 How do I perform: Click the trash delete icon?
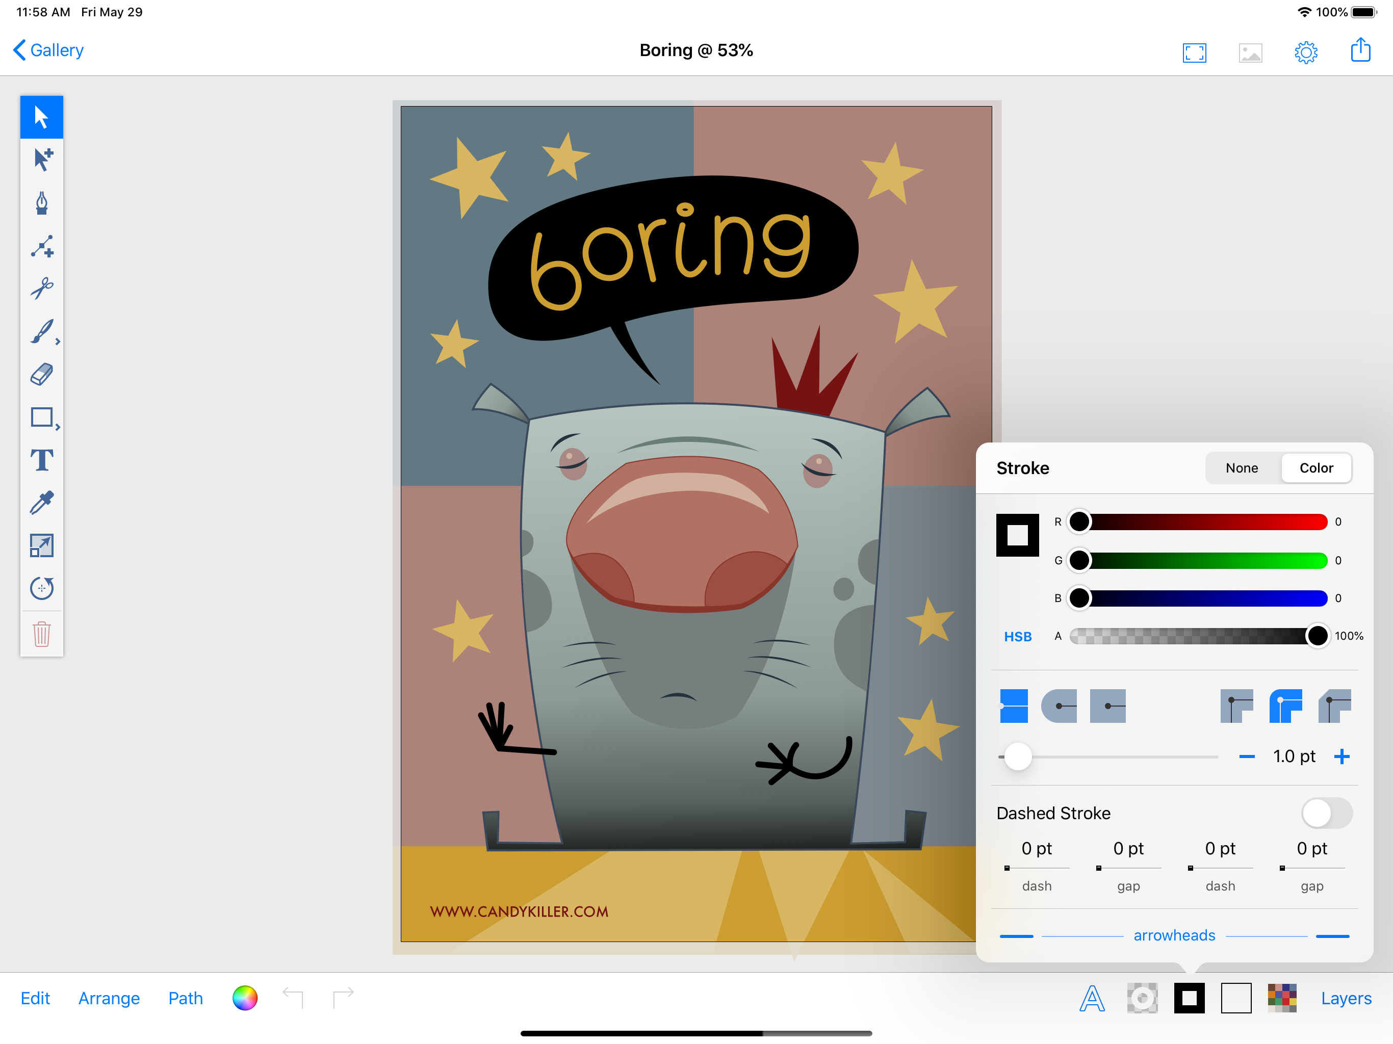(42, 634)
